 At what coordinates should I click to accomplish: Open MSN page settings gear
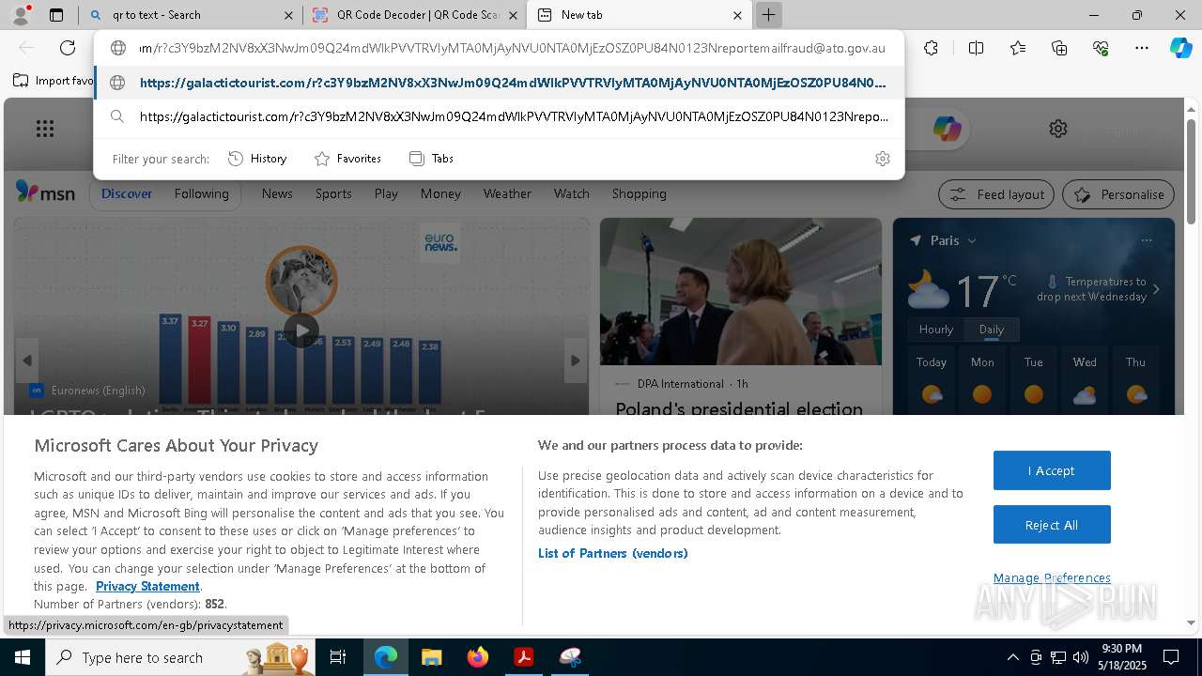1058,129
